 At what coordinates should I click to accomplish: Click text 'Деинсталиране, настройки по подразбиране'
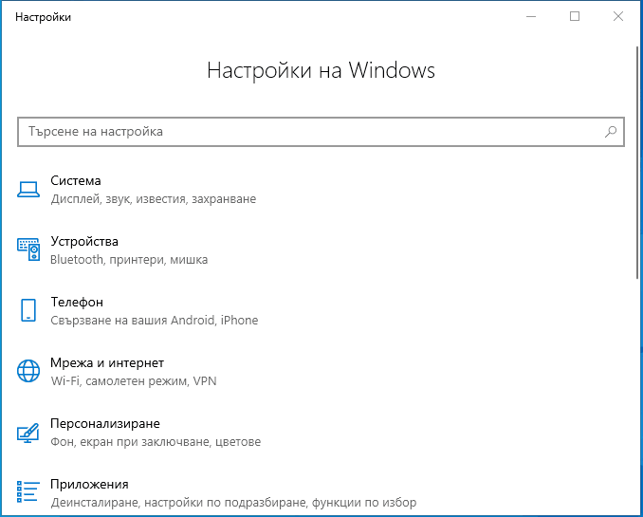coord(178,503)
